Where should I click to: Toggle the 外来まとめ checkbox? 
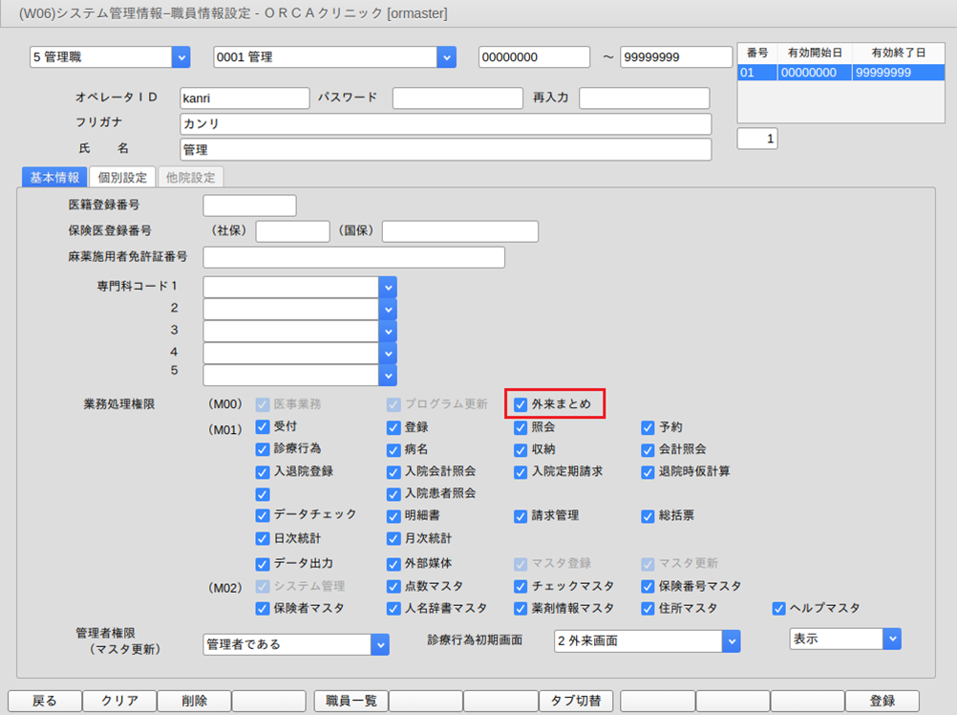tap(521, 404)
